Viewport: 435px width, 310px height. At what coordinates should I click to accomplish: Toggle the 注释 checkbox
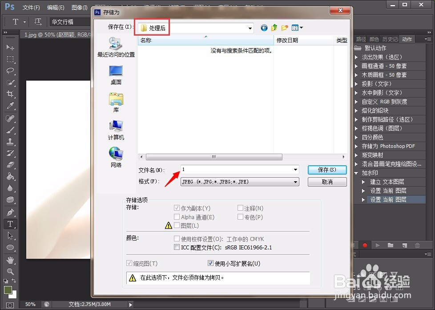pyautogui.click(x=240, y=208)
